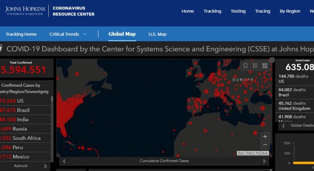The width and height of the screenshot is (314, 171).
Task: Click the Esri, FAO, NOAA attribution
Action: [x=252, y=153]
